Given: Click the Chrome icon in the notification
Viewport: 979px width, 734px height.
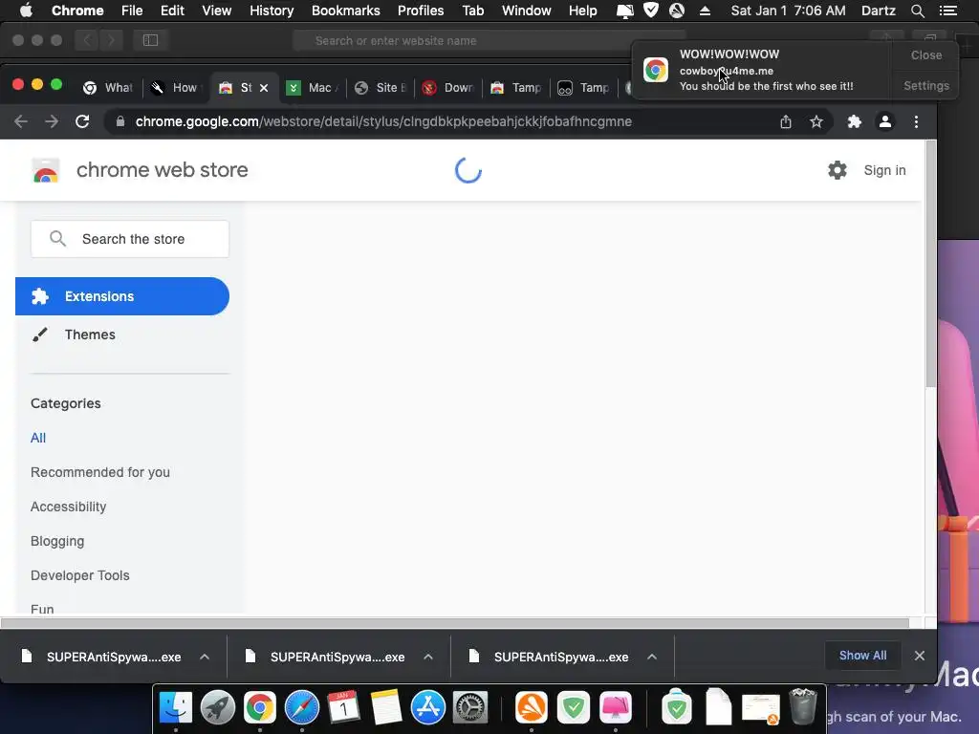Looking at the screenshot, I should tap(656, 70).
